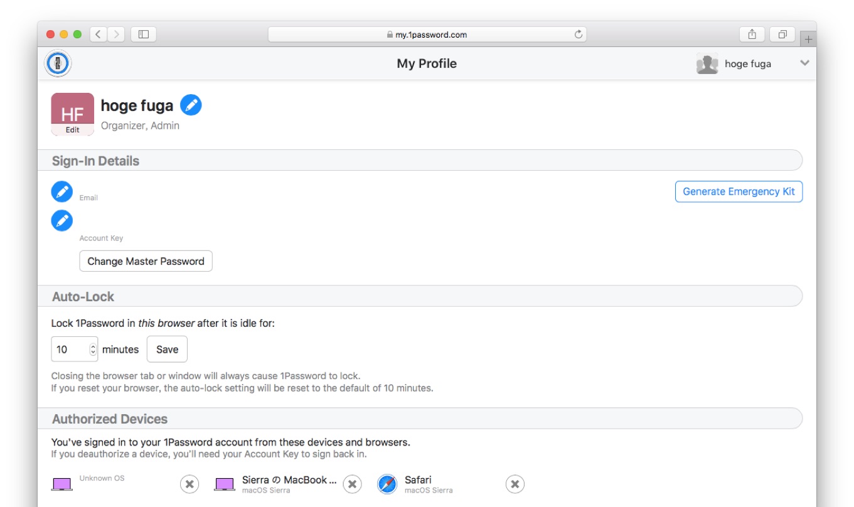Deauthorize the Safari browser device
Screen dimensions: 854x507
(515, 484)
